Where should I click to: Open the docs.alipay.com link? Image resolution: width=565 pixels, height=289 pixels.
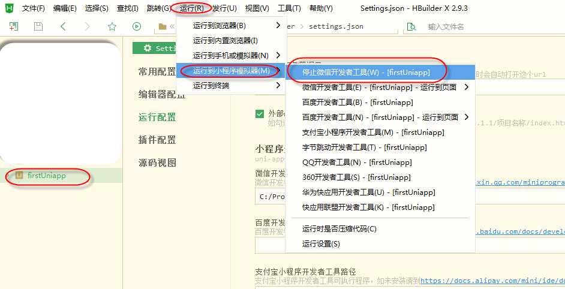click(x=492, y=281)
